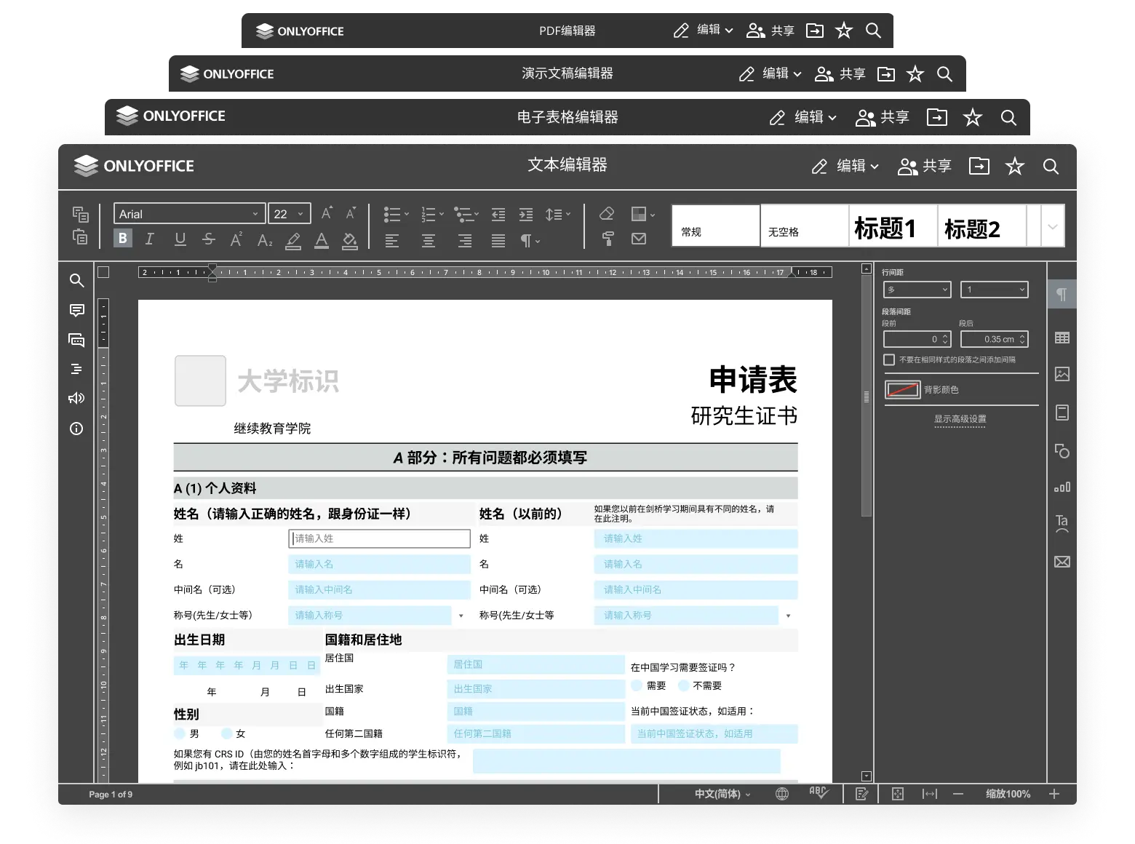Click the 请输入姓 input field under 姓名
This screenshot has width=1135, height=844.
click(379, 538)
